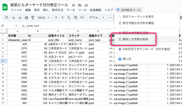Screen dimensions: 182x106
Task: Click the Google Sheets home icon
Action: coord(5,7)
